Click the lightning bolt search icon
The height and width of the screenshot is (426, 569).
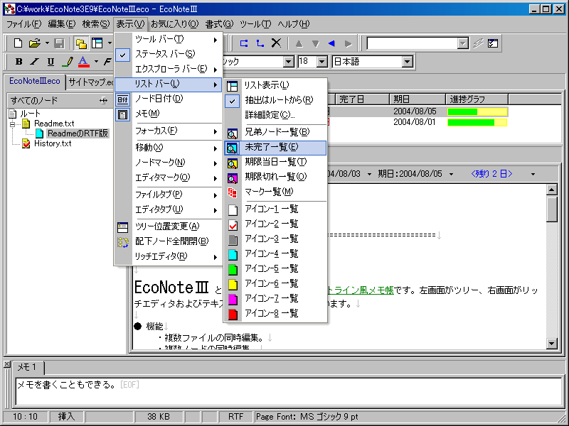click(479, 43)
